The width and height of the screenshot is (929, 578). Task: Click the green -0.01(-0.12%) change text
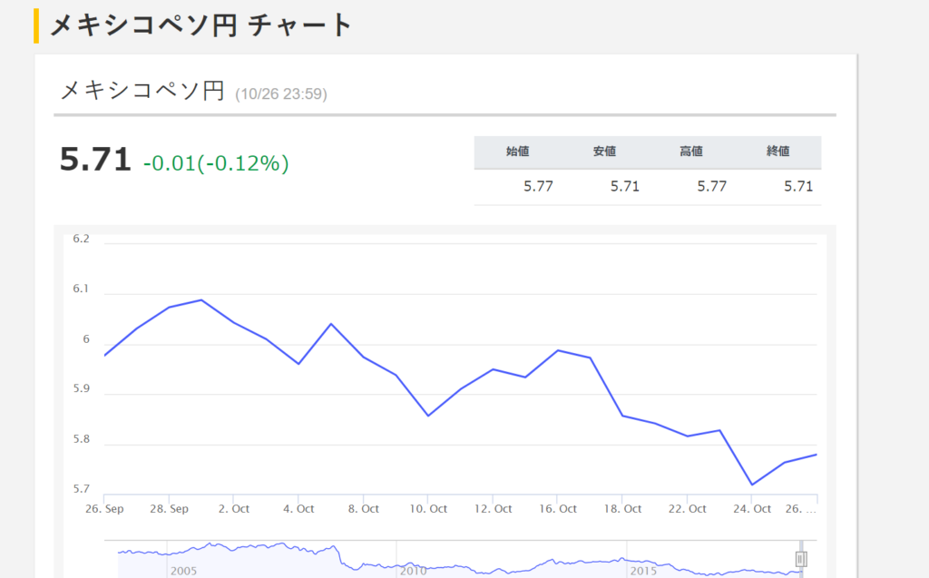216,163
